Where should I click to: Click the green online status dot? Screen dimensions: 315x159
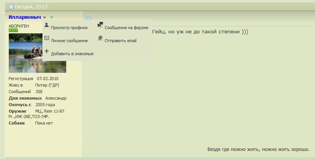pos(52,17)
